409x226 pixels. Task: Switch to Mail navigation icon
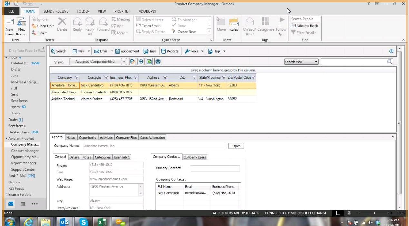pyautogui.click(x=11, y=203)
